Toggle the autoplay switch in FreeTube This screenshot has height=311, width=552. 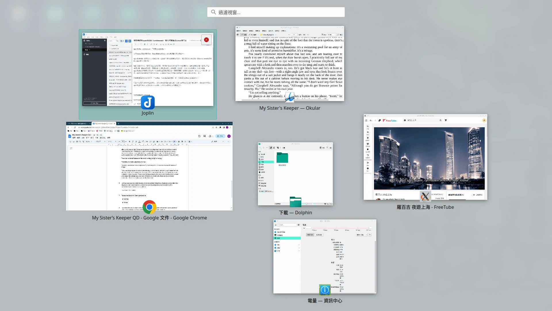(x=474, y=195)
